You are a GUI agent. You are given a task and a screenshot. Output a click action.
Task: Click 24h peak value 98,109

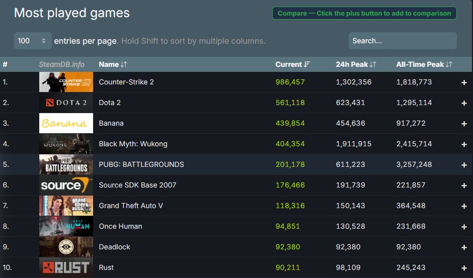348,267
